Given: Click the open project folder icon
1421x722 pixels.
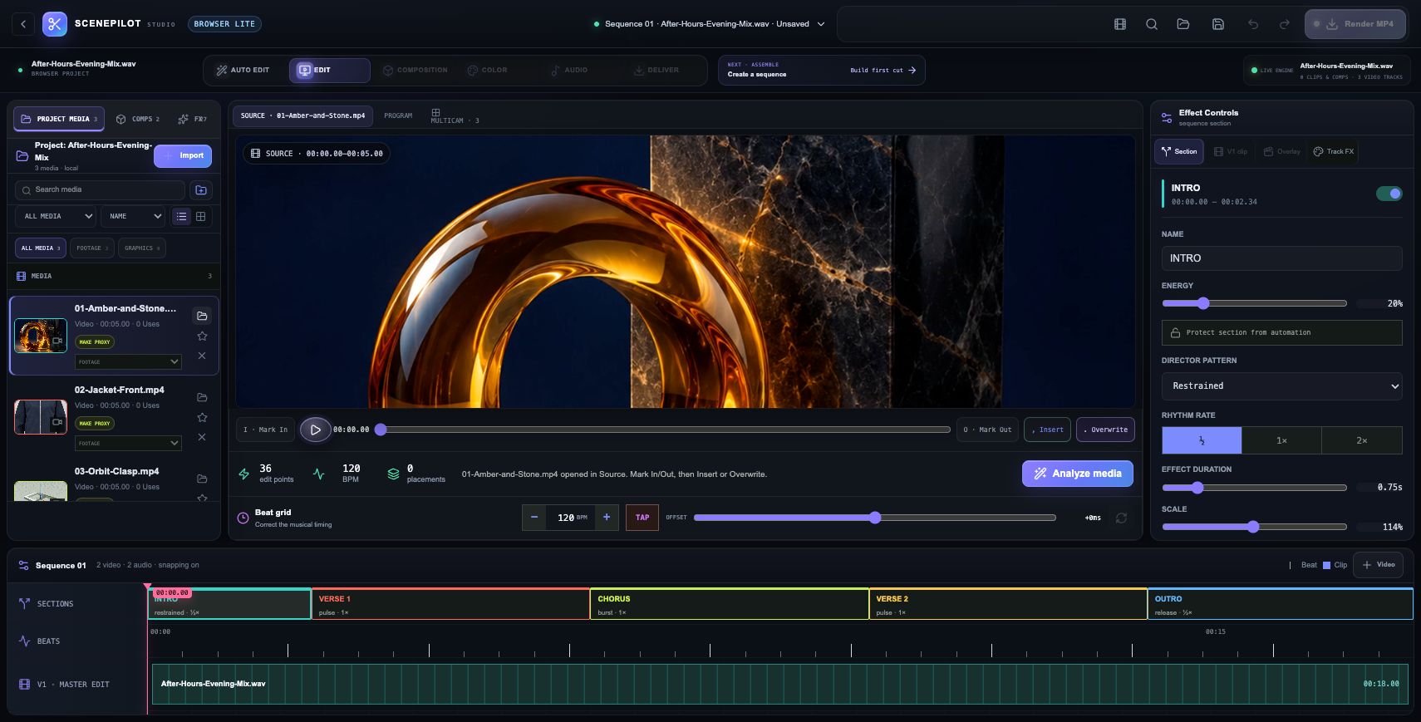Looking at the screenshot, I should [x=1183, y=24].
